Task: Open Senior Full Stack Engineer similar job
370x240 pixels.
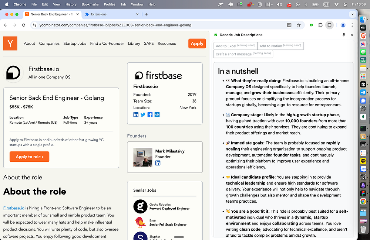Action: pyautogui.click(x=168, y=224)
